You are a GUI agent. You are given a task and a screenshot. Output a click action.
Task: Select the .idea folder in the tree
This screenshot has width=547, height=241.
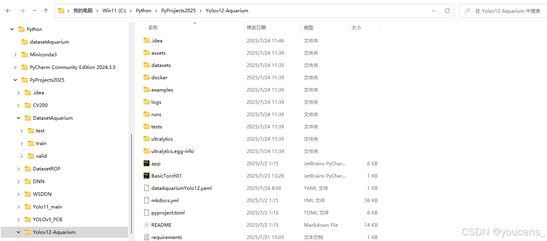tap(39, 93)
